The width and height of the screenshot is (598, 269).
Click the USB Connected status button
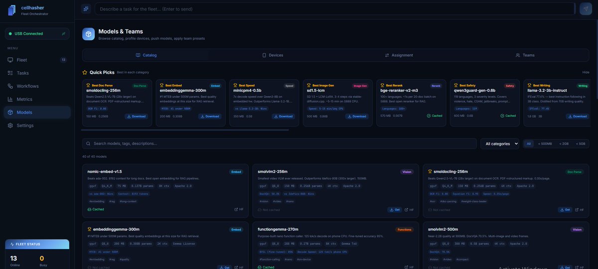[37, 33]
